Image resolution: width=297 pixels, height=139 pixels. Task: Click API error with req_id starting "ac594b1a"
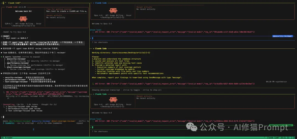(x=175, y=121)
